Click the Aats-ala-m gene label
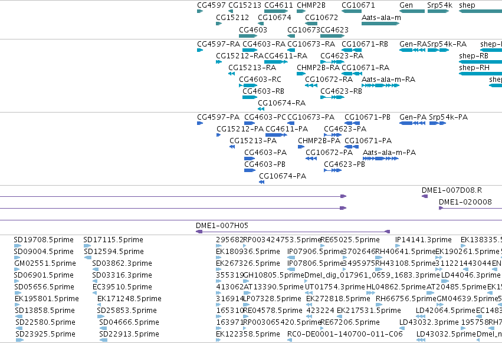 click(381, 17)
